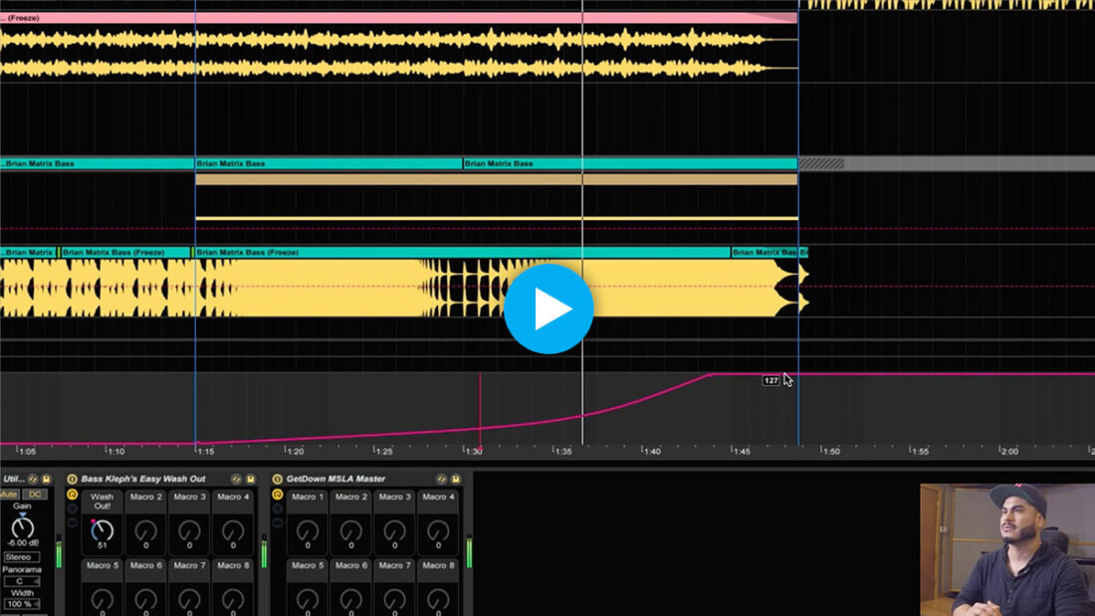Screen dimensions: 1095x616
Task: Select the tan clip bar below Brian Matrix Bass
Action: coord(497,179)
